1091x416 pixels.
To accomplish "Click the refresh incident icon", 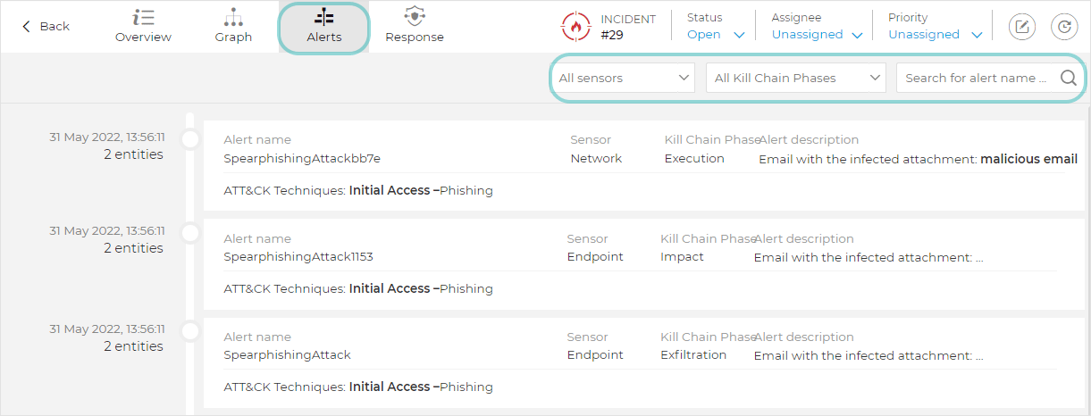I will pyautogui.click(x=1064, y=27).
